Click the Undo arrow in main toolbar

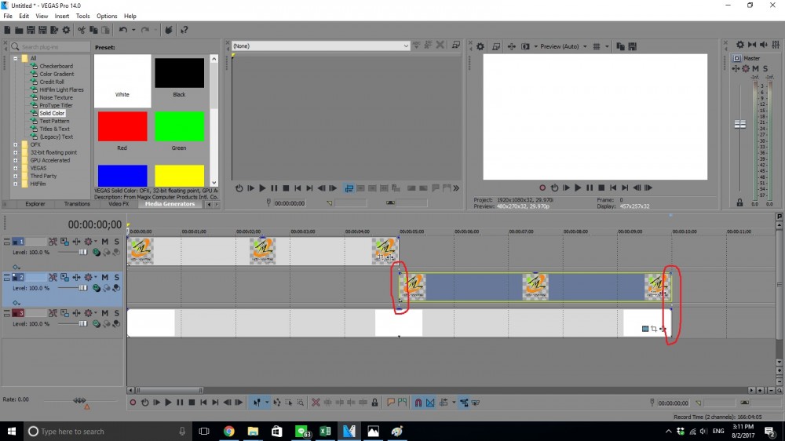pos(123,30)
